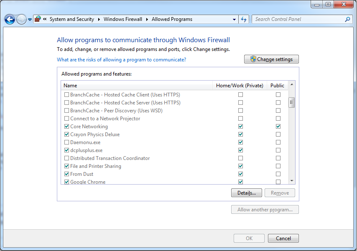Toggle Core Networking Public checkbox
Screen dimensions: 357x251
[x=278, y=126]
